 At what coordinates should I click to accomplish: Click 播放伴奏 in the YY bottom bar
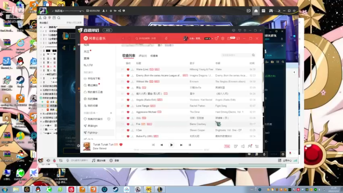(99, 160)
